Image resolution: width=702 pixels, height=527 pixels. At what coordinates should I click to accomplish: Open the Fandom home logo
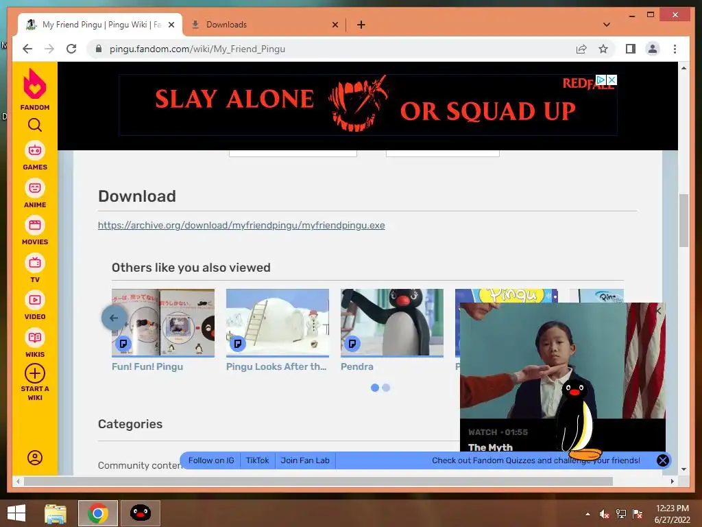pos(34,89)
